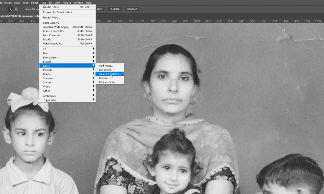The image size is (324, 194).
Task: Choose Neural Filters... entry
Action: 67,17
